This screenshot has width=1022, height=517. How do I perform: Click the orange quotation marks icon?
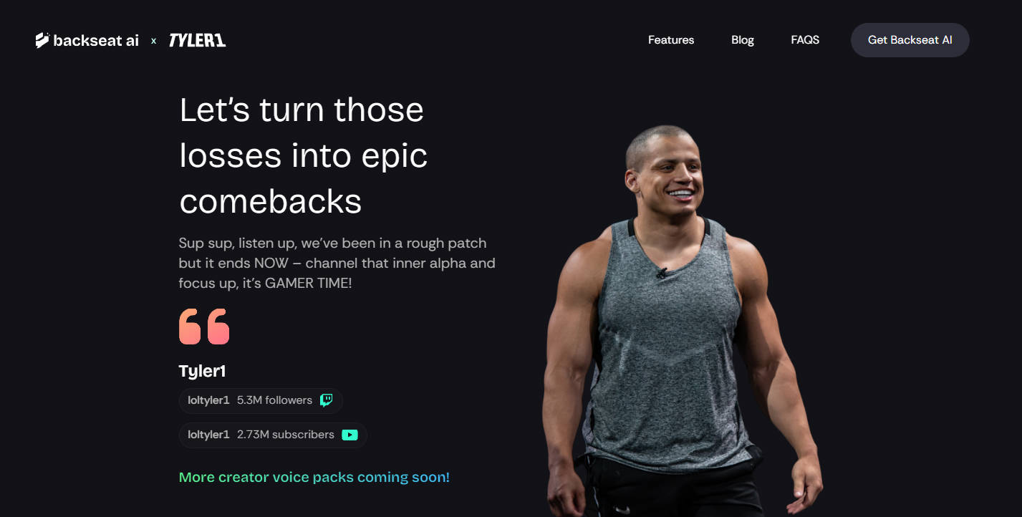(204, 327)
